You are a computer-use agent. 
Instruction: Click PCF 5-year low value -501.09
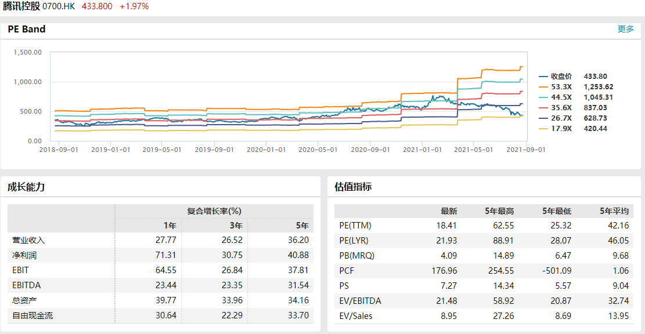(x=557, y=271)
